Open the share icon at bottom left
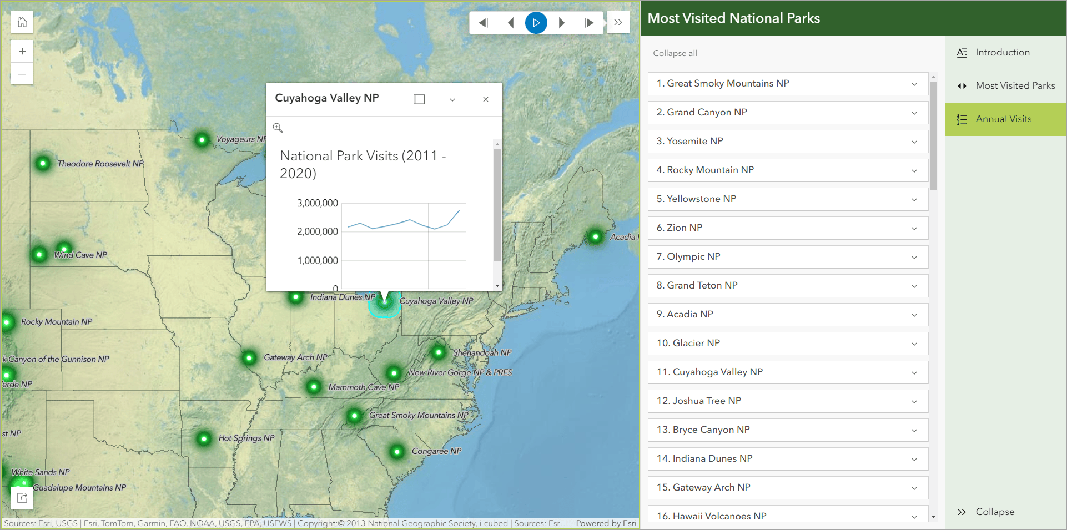The image size is (1067, 530). point(22,498)
